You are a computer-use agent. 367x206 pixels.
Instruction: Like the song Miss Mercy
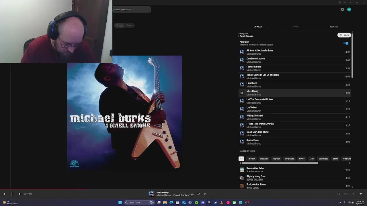[205, 194]
